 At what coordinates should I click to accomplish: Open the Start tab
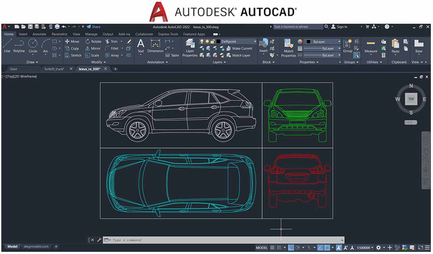click(x=13, y=69)
